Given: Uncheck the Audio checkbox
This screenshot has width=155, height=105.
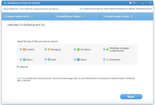Looking at the screenshot, I should 45,59.
